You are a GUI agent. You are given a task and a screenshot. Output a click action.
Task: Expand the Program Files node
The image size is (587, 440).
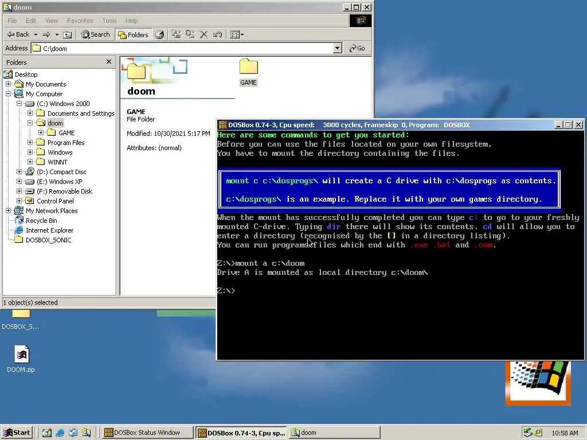(30, 143)
